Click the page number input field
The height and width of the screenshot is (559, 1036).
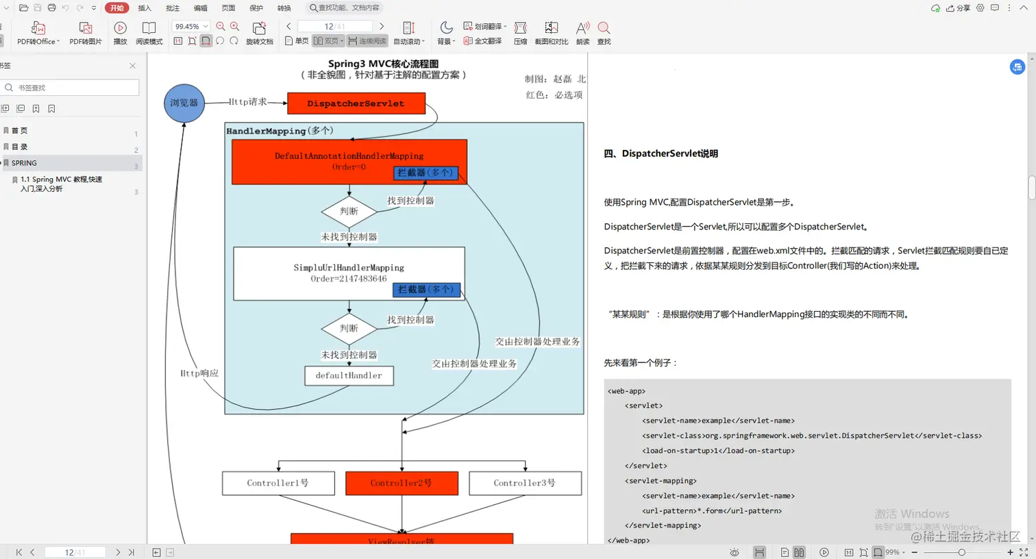336,25
